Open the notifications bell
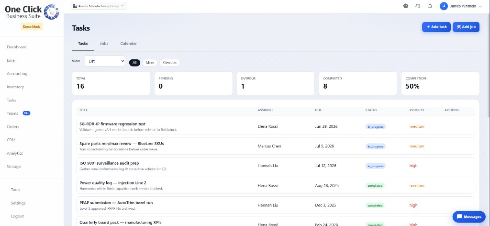 tap(430, 6)
